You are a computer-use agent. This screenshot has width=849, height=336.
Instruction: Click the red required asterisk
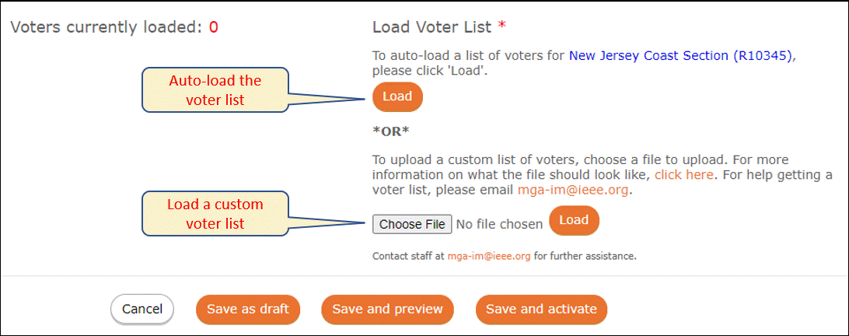502,26
